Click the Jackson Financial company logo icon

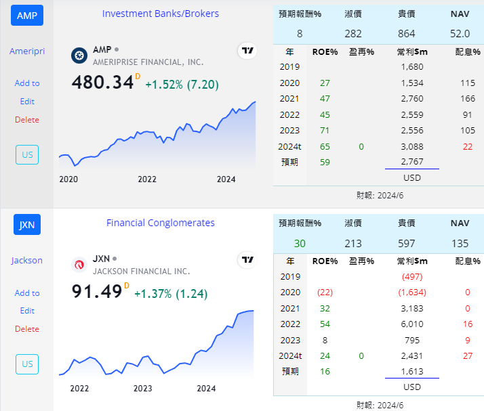(79, 265)
